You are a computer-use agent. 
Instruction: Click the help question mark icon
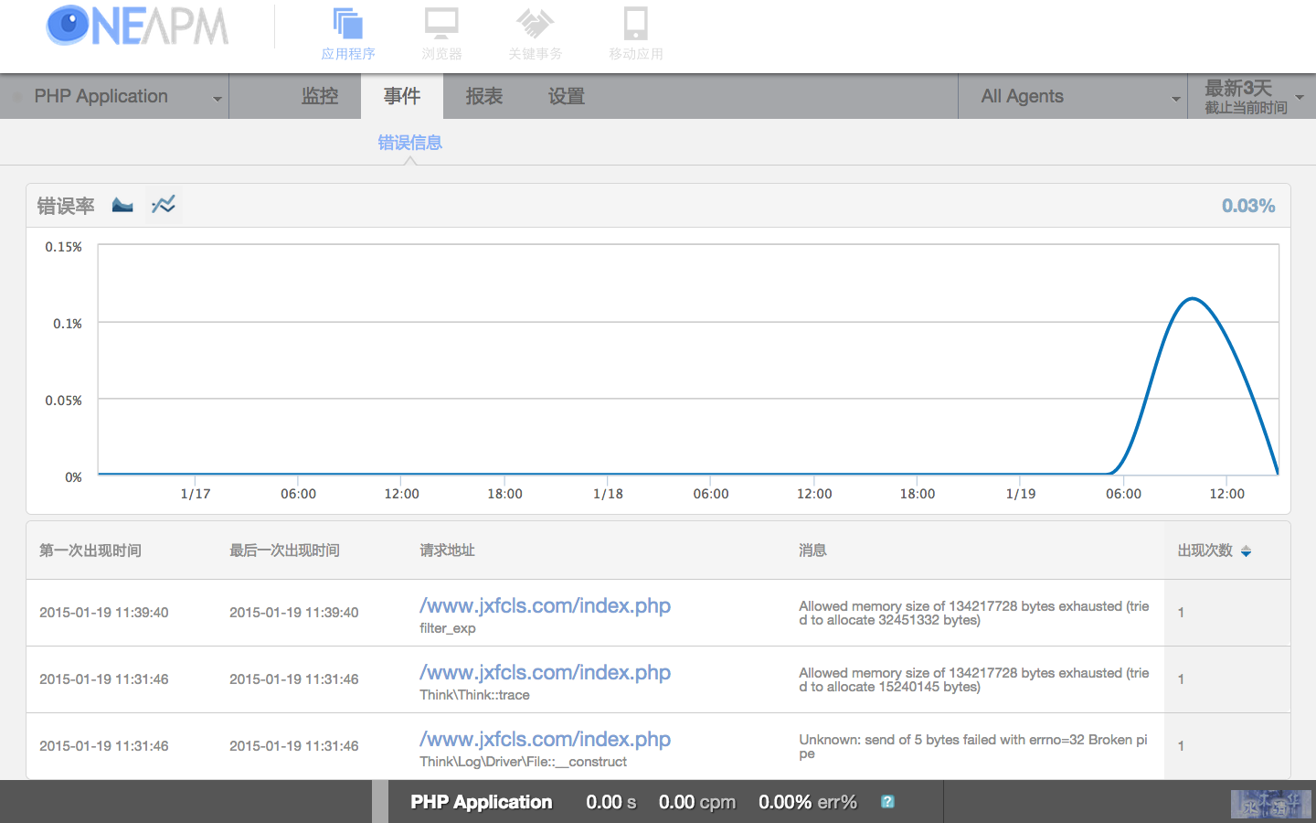point(887,802)
